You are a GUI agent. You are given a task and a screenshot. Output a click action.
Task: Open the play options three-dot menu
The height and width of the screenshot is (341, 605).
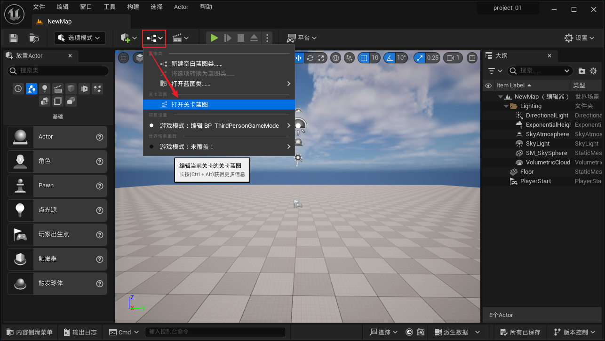(x=267, y=38)
